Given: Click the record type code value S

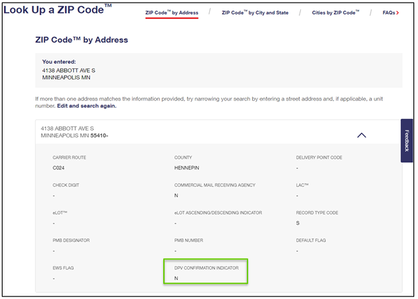Looking at the screenshot, I should click(x=298, y=223).
